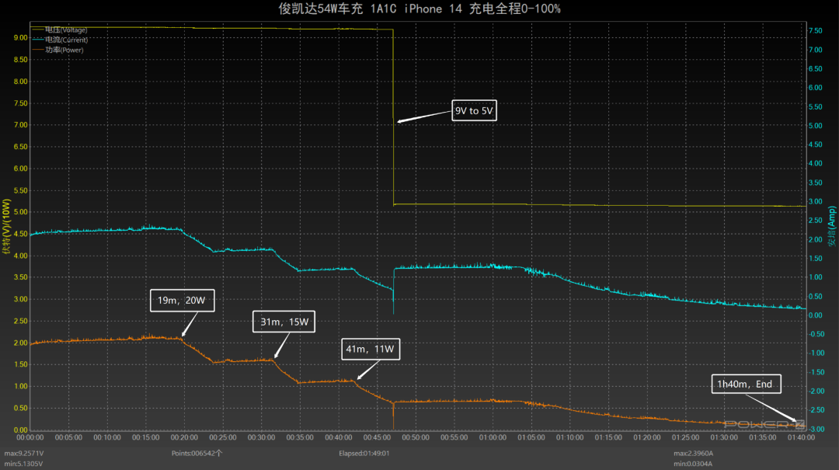Click the Points:006542个 status readout
839x470 pixels.
point(197,454)
